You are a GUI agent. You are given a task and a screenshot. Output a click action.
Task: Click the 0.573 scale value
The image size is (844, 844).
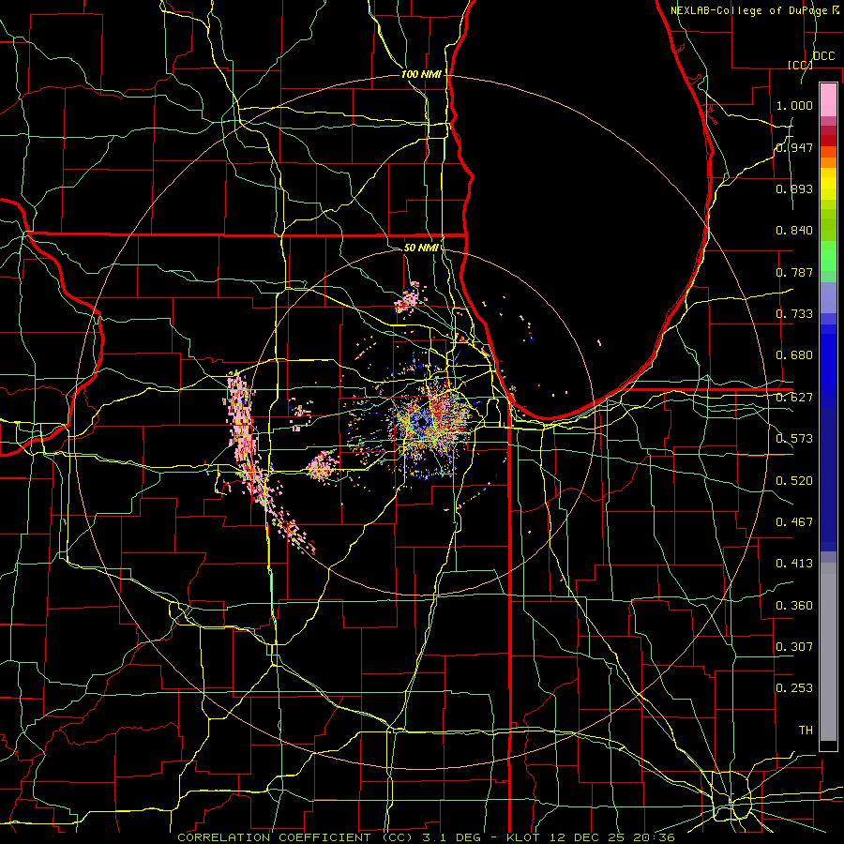(794, 439)
